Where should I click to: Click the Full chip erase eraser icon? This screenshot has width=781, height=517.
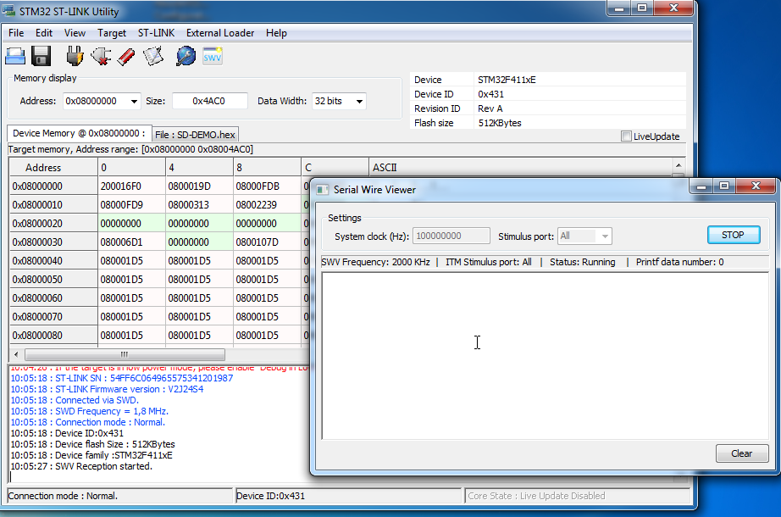[x=126, y=56]
